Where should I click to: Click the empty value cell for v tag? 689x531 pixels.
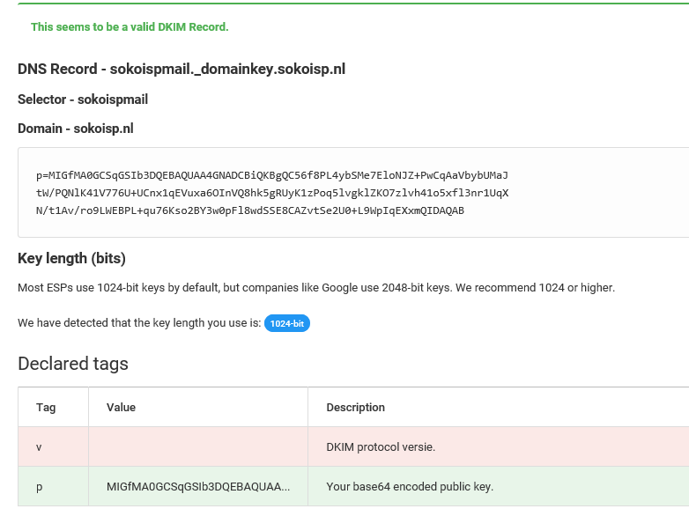pyautogui.click(x=197, y=447)
